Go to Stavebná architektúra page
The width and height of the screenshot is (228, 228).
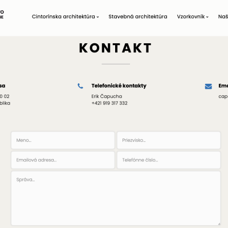point(138,17)
